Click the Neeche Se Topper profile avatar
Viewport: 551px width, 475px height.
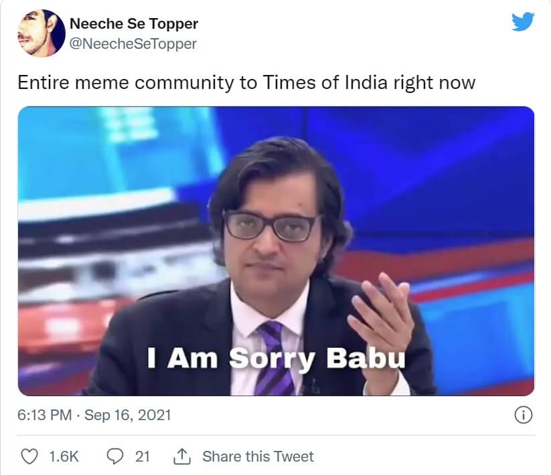[x=38, y=33]
